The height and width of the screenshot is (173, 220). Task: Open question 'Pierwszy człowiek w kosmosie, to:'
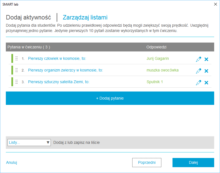(x=57, y=58)
